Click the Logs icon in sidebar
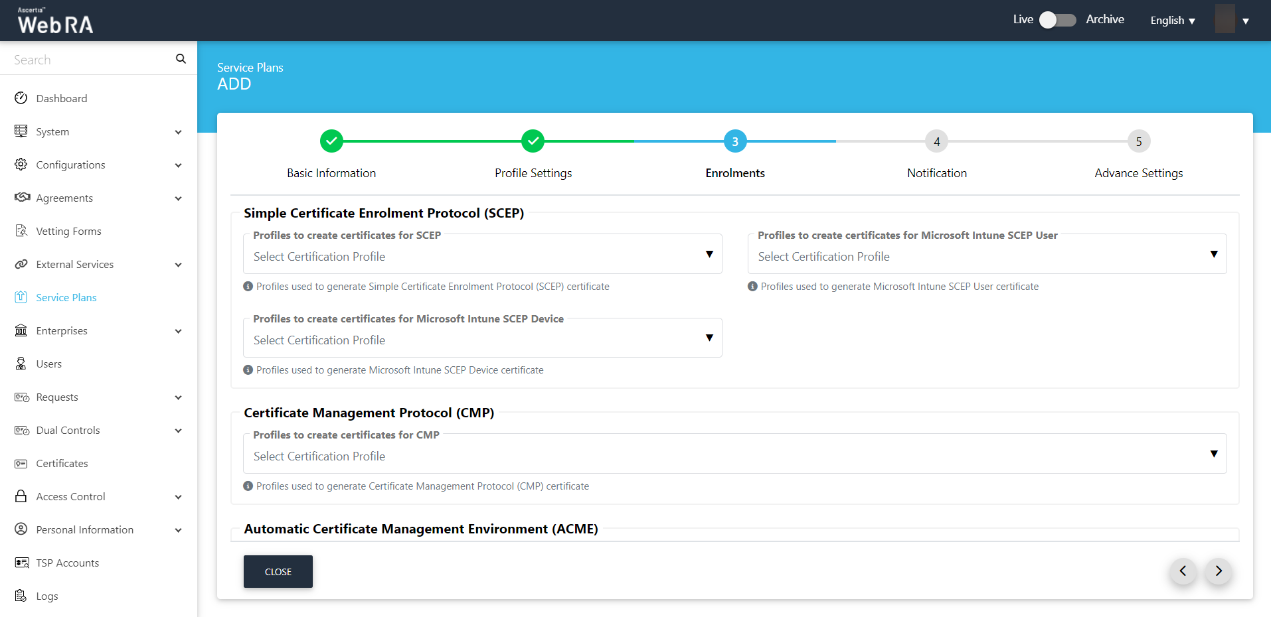The image size is (1271, 617). click(21, 596)
